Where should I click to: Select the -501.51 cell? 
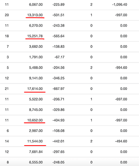pyautogui.click(x=58, y=15)
